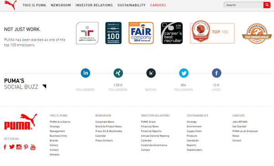
Task: Open Corporate News footer link
Action: [105, 122]
